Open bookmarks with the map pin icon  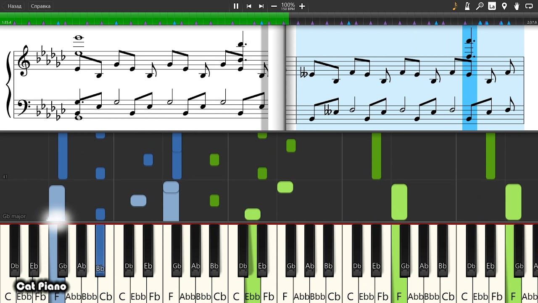[504, 6]
